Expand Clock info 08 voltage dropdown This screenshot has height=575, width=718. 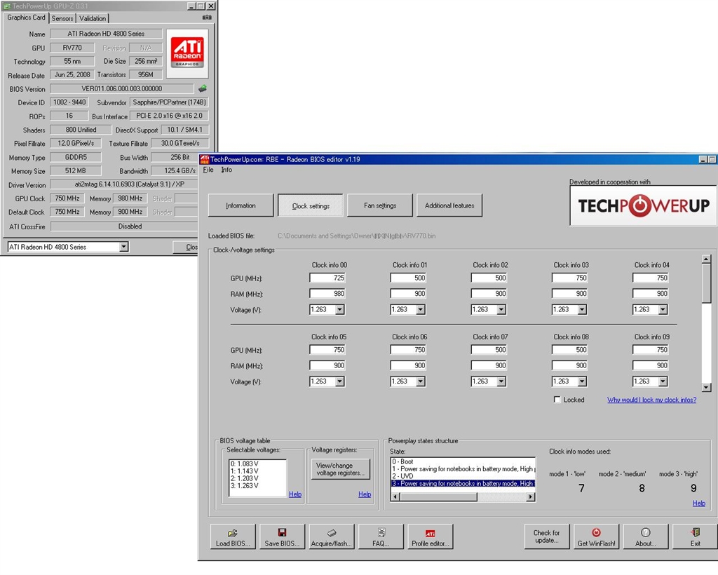click(x=582, y=381)
